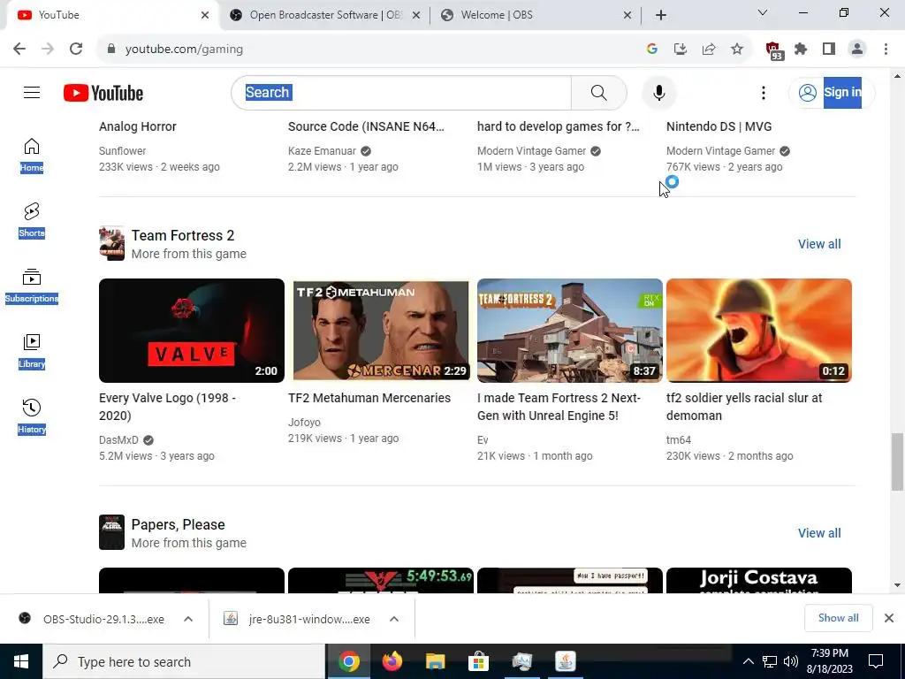Image resolution: width=905 pixels, height=679 pixels.
Task: Show hidden system tray icons
Action: (x=748, y=661)
